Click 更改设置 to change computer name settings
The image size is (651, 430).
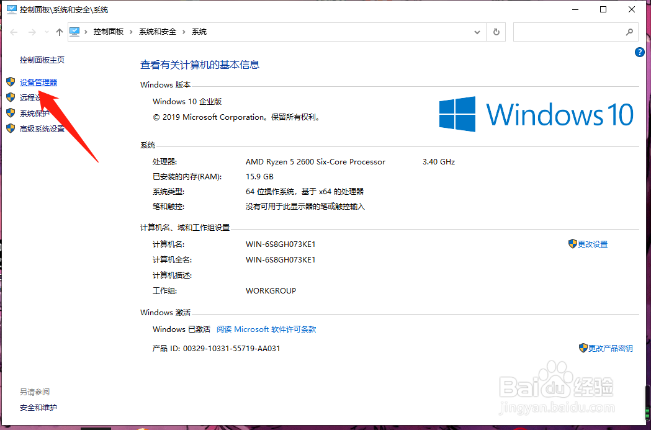(x=593, y=244)
